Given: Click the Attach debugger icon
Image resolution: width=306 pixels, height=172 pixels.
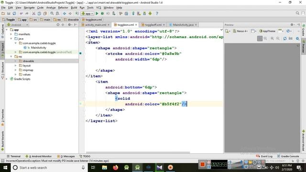Looking at the screenshot, I should pyautogui.click(x=114, y=13).
